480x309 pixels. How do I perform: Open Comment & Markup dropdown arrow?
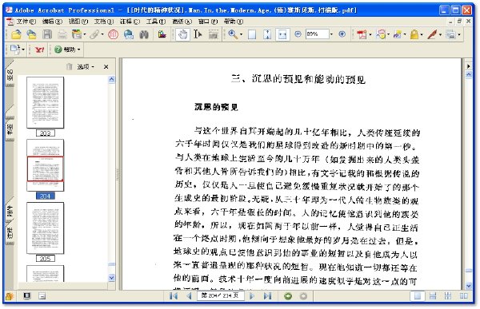tap(389, 34)
